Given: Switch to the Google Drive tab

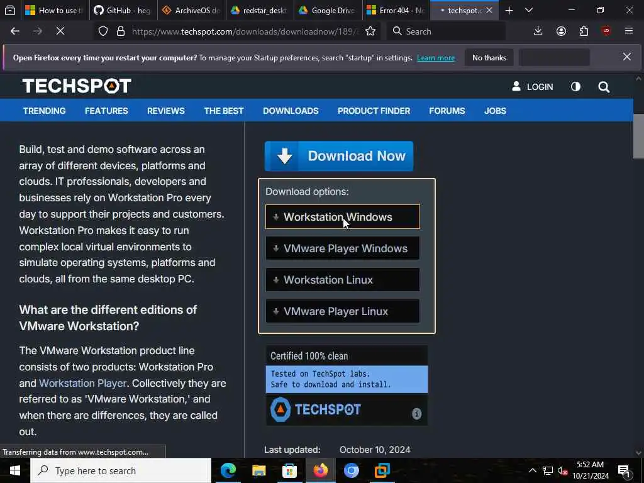Looking at the screenshot, I should 328,10.
